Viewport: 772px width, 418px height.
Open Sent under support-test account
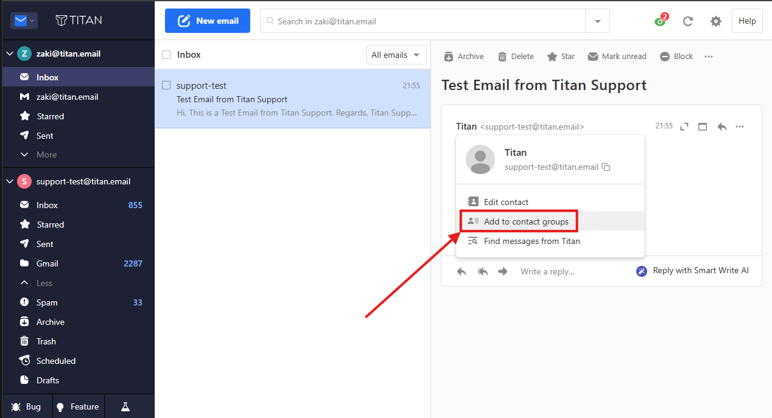pyautogui.click(x=77, y=244)
